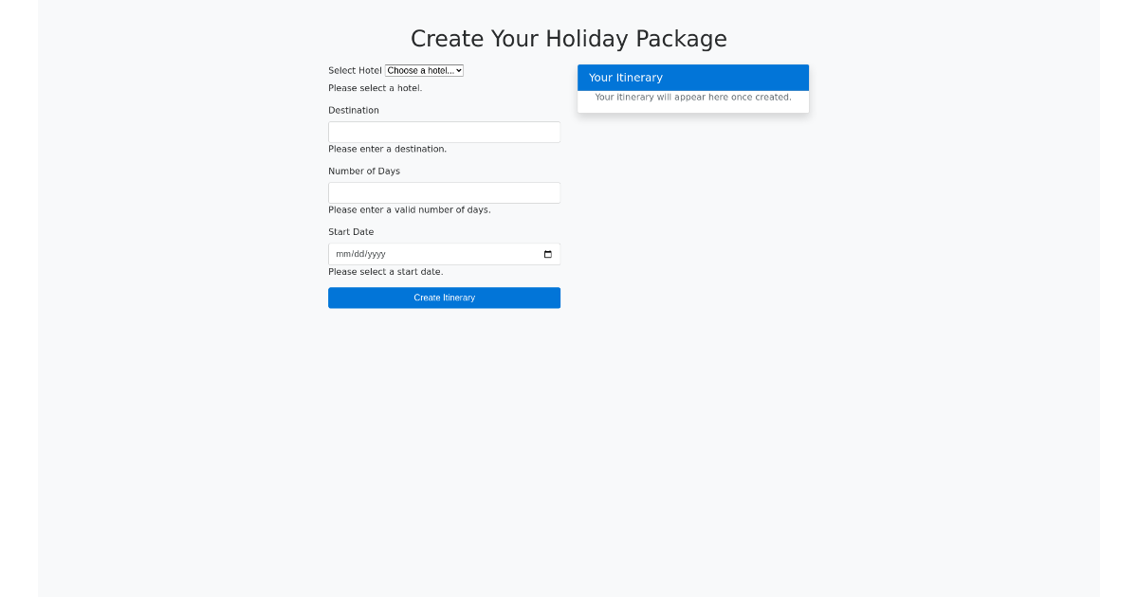Click the Please enter a destination message
Screen dimensions: 1138x597
click(387, 149)
